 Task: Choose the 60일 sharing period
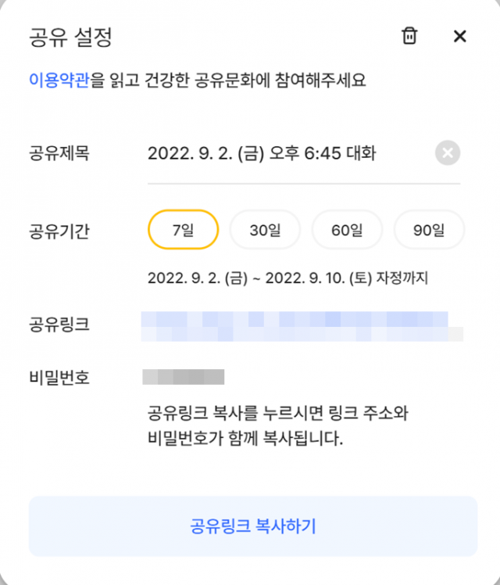pyautogui.click(x=347, y=230)
